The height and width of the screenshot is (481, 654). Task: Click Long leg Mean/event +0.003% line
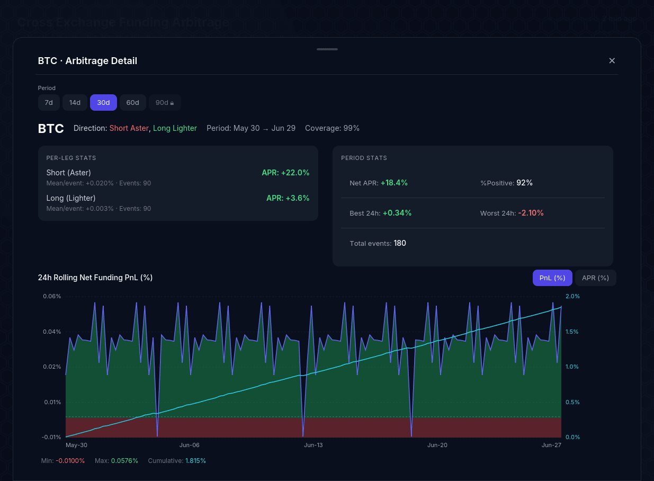[98, 209]
